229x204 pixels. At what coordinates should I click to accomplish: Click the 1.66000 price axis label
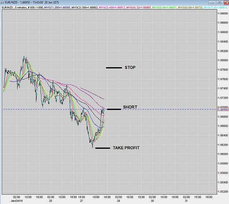tap(223, 154)
